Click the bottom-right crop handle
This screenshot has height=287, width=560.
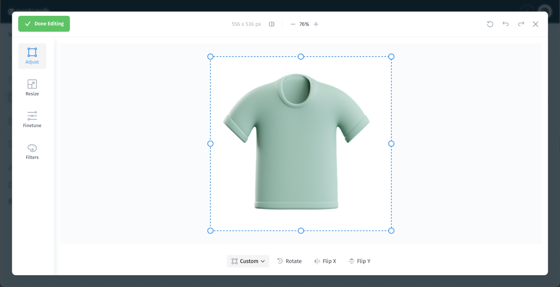(x=391, y=230)
